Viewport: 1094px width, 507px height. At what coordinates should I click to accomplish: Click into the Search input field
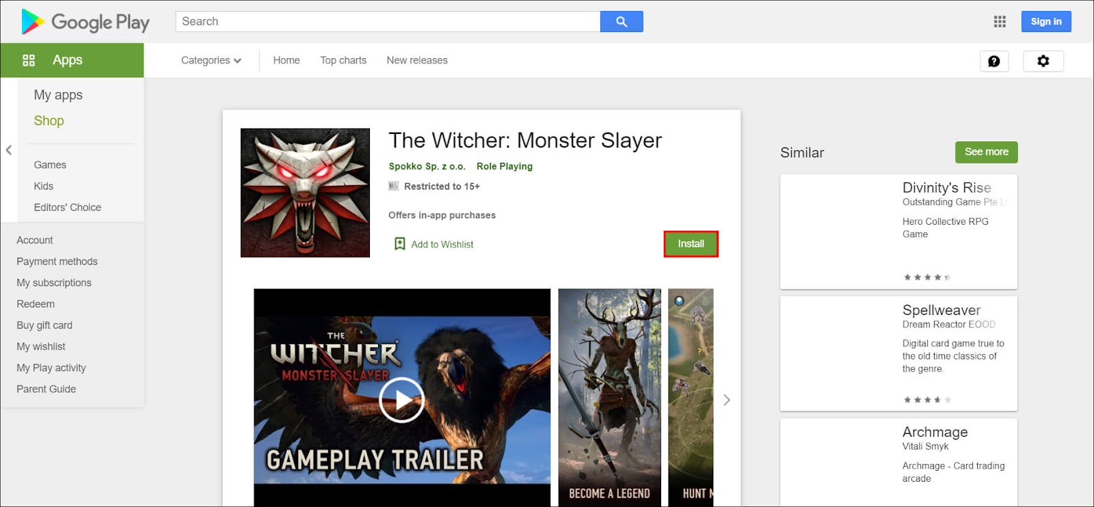(388, 21)
